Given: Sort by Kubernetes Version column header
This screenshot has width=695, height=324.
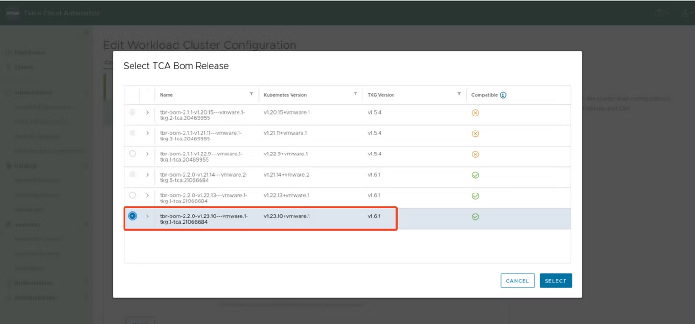Looking at the screenshot, I should [285, 95].
